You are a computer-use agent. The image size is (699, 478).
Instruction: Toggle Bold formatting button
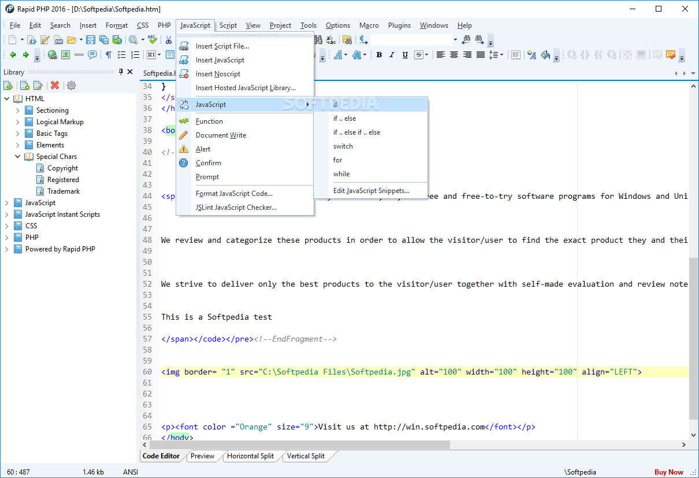point(379,55)
